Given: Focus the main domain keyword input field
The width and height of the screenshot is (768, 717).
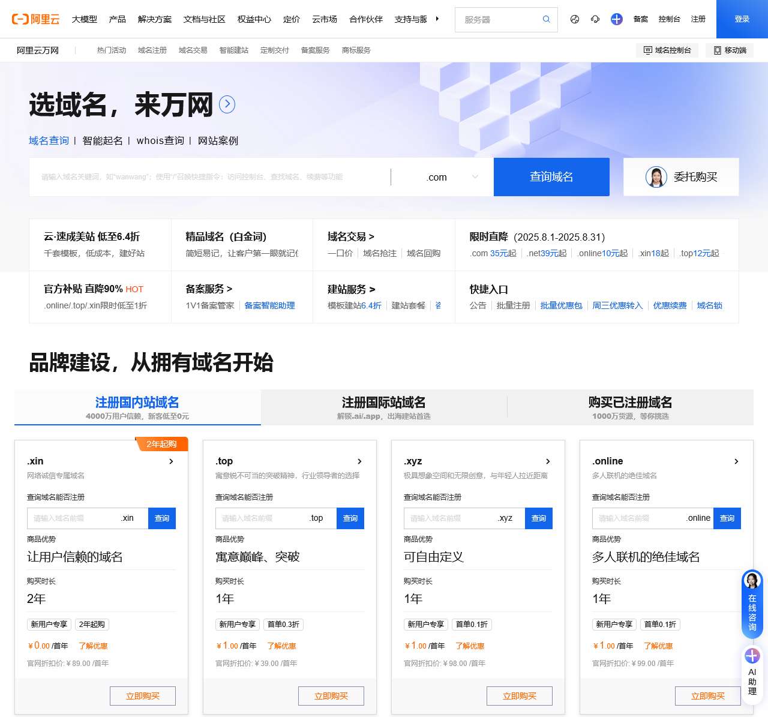Looking at the screenshot, I should pyautogui.click(x=210, y=177).
